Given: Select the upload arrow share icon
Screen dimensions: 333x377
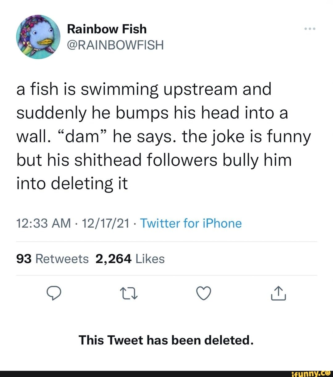Looking at the screenshot, I should [278, 294].
